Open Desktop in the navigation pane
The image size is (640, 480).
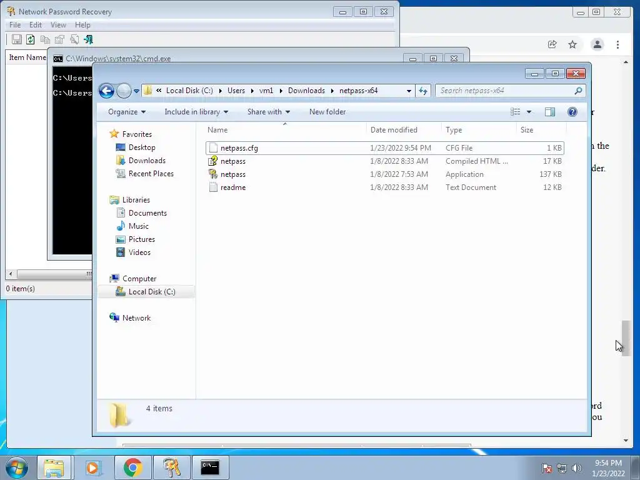[142, 147]
